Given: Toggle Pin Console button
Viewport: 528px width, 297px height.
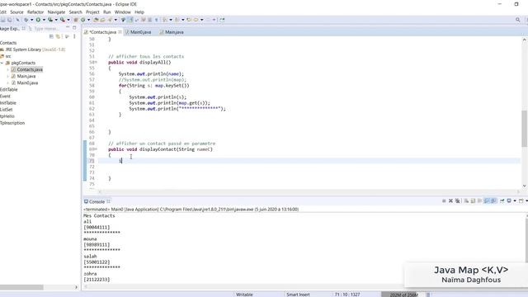Looking at the screenshot, I should (502, 201).
